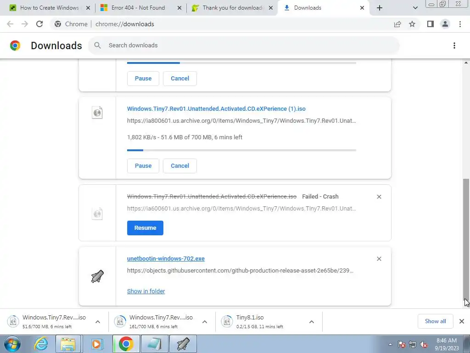Click the Tiny7 (1).iso progress bar
Viewport: 470px width, 353px height.
pyautogui.click(x=241, y=150)
